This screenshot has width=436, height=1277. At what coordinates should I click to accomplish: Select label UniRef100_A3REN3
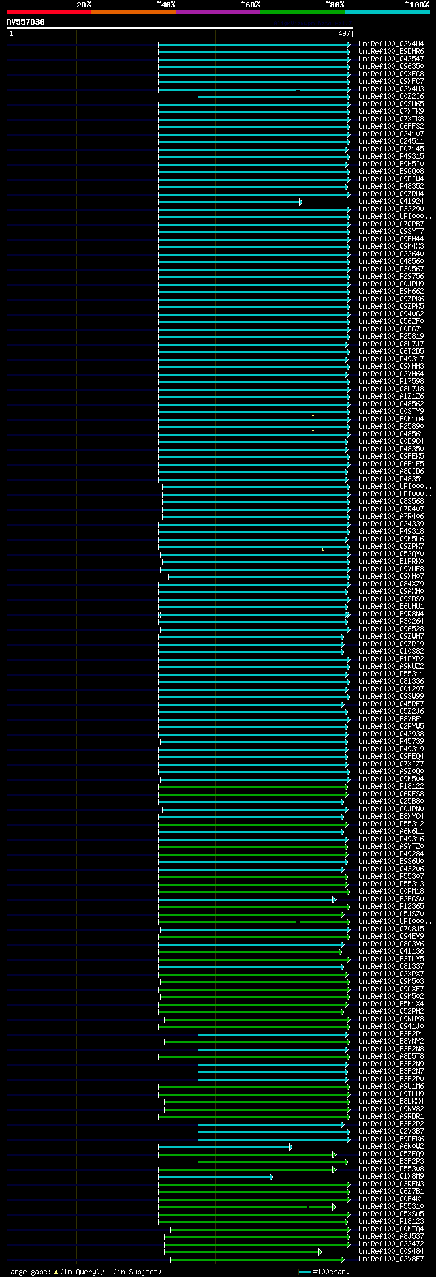point(391,1184)
